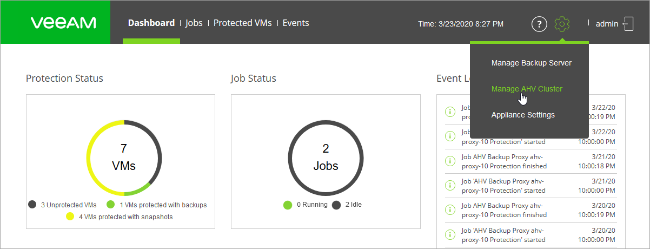This screenshot has height=249, width=650.
Task: Open the Events tab
Action: [x=296, y=23]
